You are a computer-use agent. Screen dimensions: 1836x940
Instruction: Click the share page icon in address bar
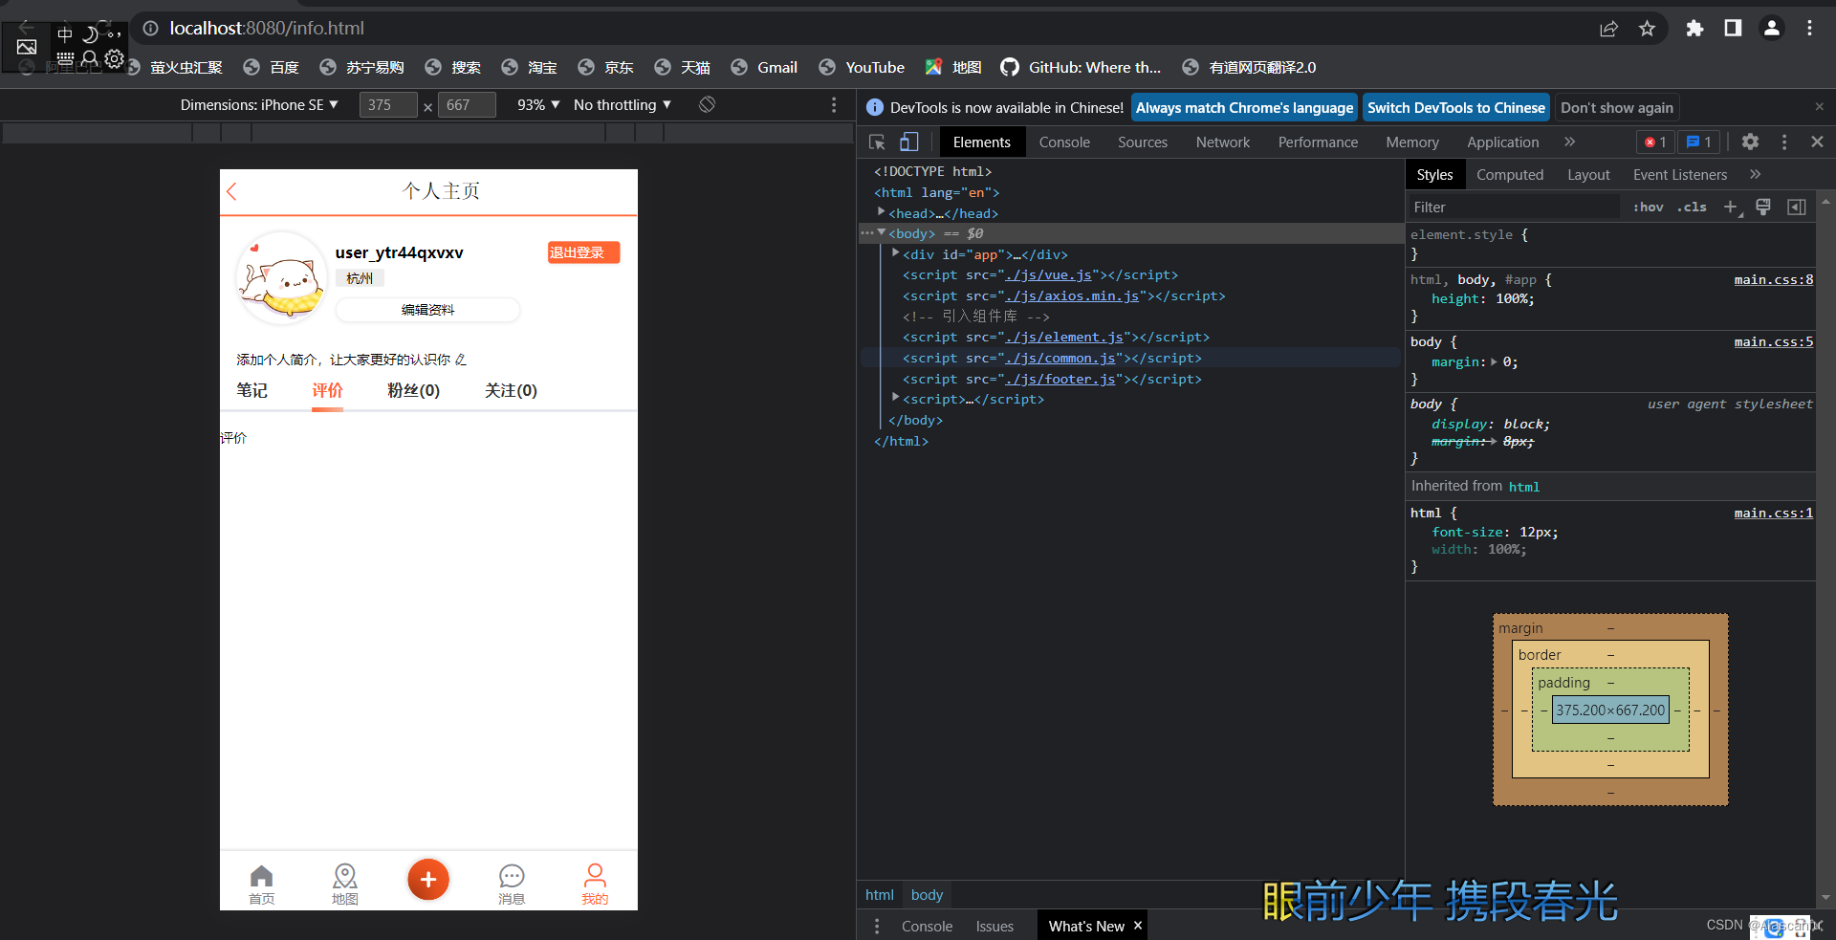tap(1608, 29)
